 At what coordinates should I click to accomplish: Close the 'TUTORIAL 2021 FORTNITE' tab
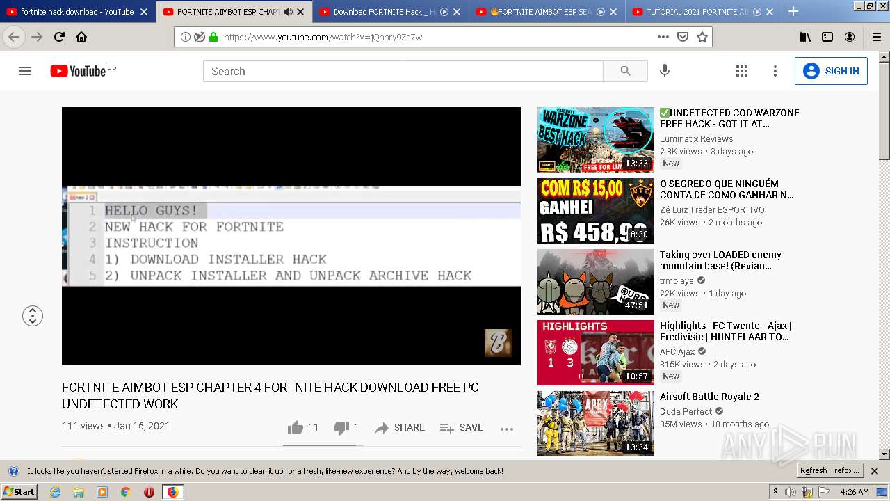tap(770, 12)
